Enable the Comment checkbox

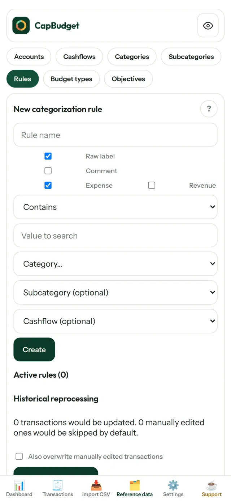click(48, 171)
